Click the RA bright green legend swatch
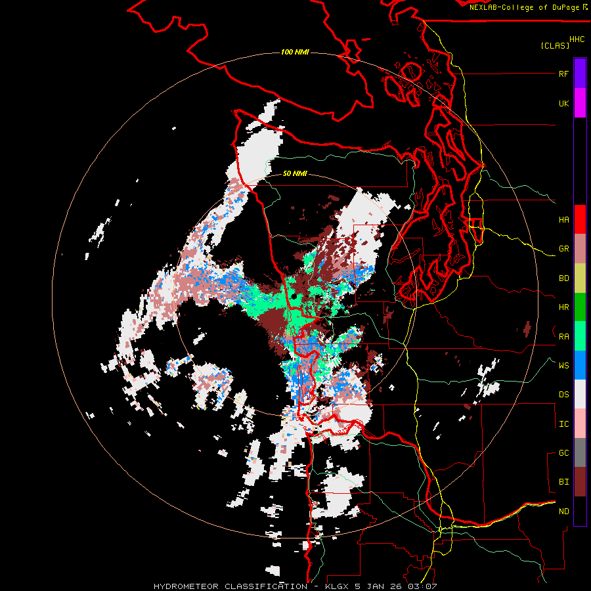The height and width of the screenshot is (591, 591). coord(580,336)
